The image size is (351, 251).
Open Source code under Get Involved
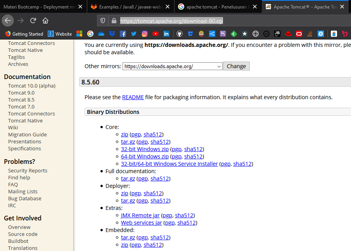click(23, 234)
